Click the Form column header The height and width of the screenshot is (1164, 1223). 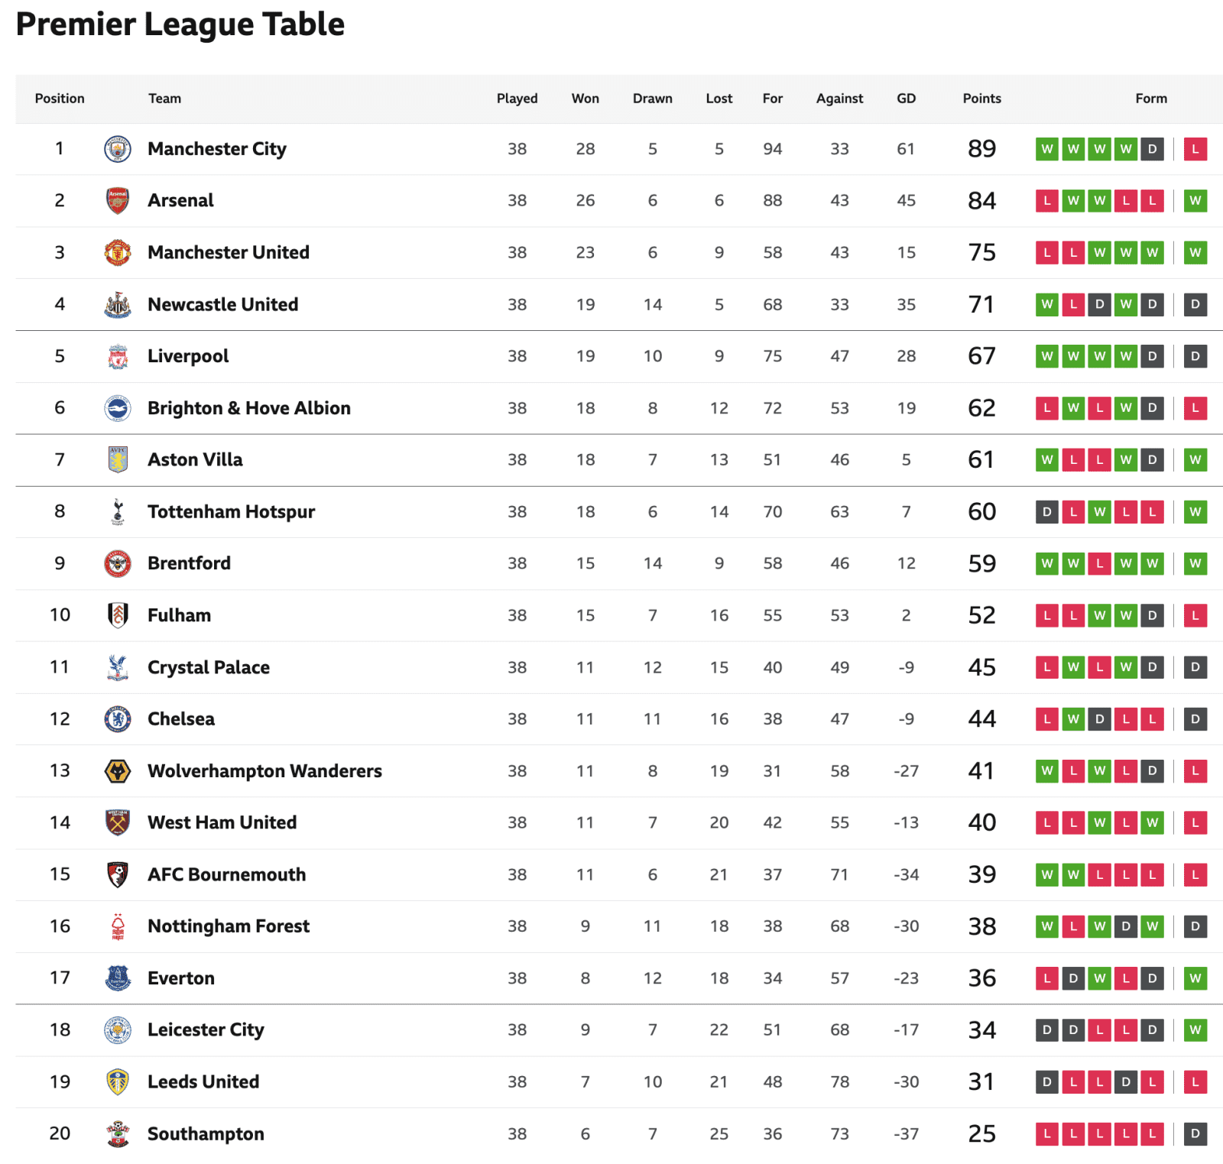(x=1151, y=99)
